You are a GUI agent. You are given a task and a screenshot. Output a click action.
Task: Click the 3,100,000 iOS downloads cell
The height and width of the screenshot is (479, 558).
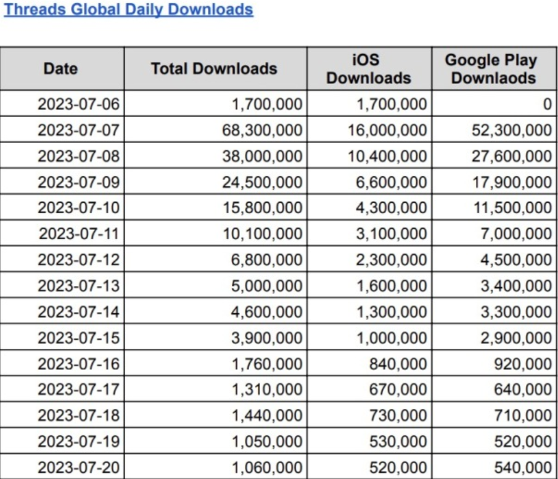pyautogui.click(x=369, y=233)
